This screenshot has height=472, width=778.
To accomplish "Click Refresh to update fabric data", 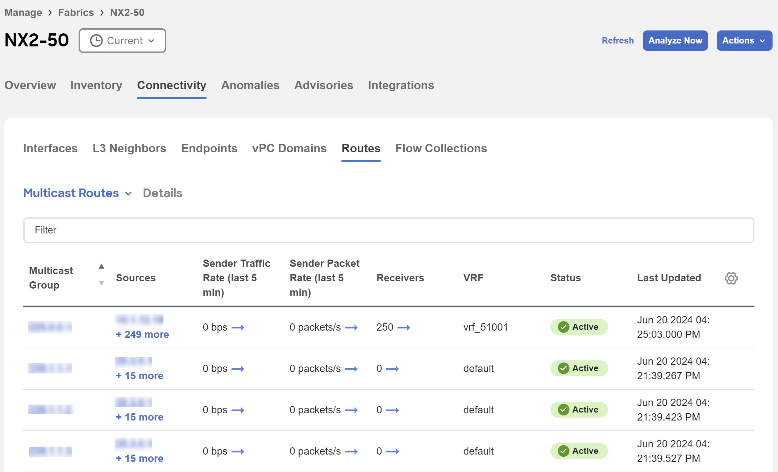I will click(x=618, y=40).
